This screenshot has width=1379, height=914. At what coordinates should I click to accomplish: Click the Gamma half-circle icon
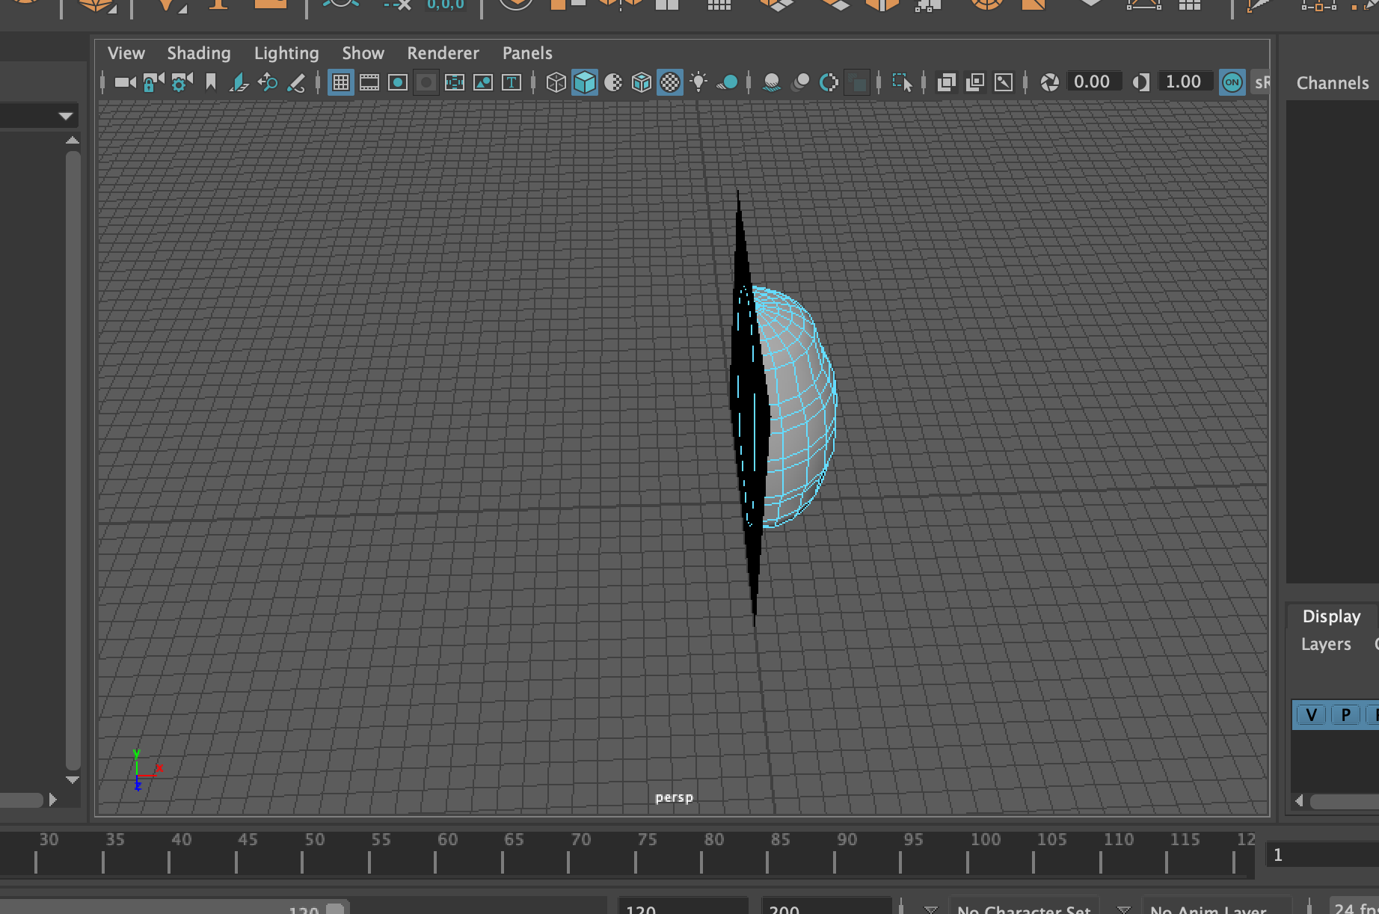(x=1141, y=82)
